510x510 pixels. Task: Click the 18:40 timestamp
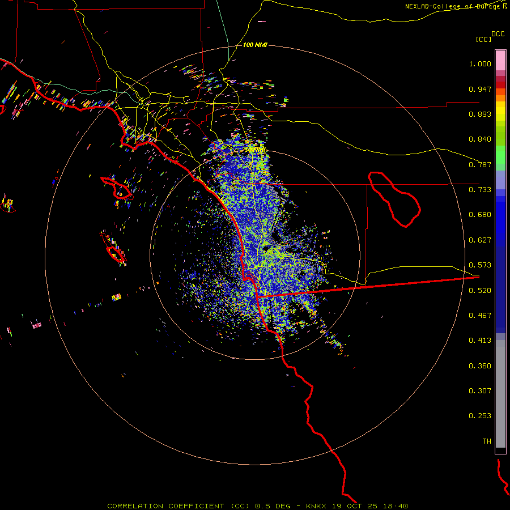tap(396, 506)
